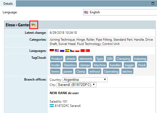Click the without tag

click(x=95, y=72)
